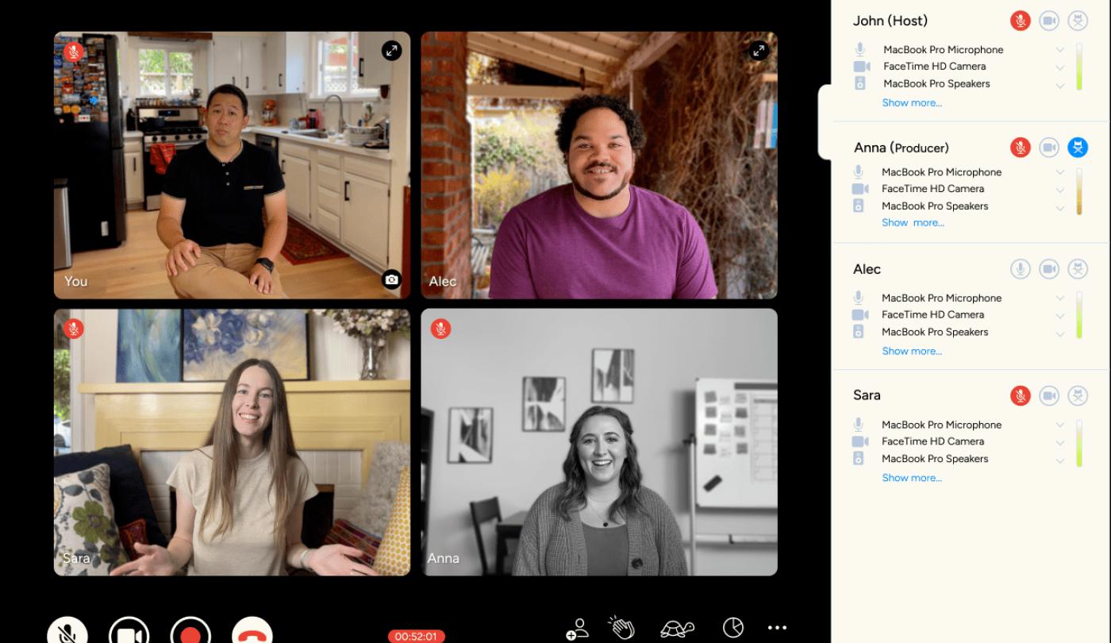Unmute Sara's microphone in participant panel
Viewport: 1111px width, 643px height.
[x=1021, y=395]
